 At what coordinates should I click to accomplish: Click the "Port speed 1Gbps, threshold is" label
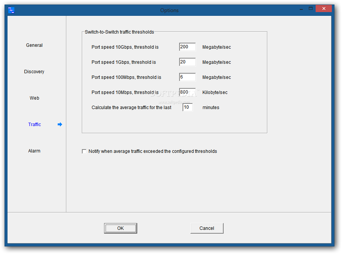pos(124,62)
